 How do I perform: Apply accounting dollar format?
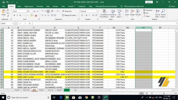click(82, 15)
